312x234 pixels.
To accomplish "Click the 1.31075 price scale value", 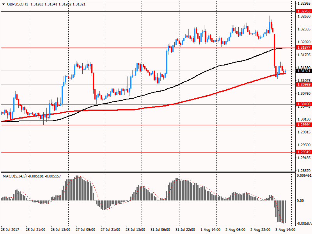I will tap(304, 81).
